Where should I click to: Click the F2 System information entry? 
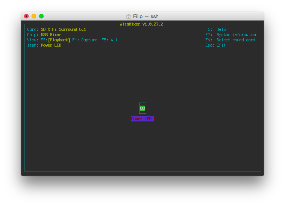(231, 35)
